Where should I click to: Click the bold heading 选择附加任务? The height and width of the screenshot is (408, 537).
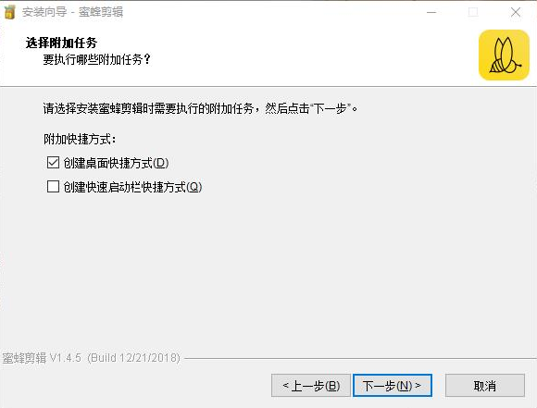pos(61,43)
